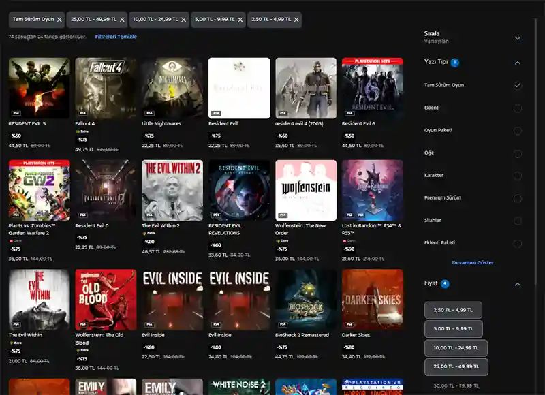Open Resident Evil 6 cover art
This screenshot has height=395, width=545.
click(x=373, y=89)
